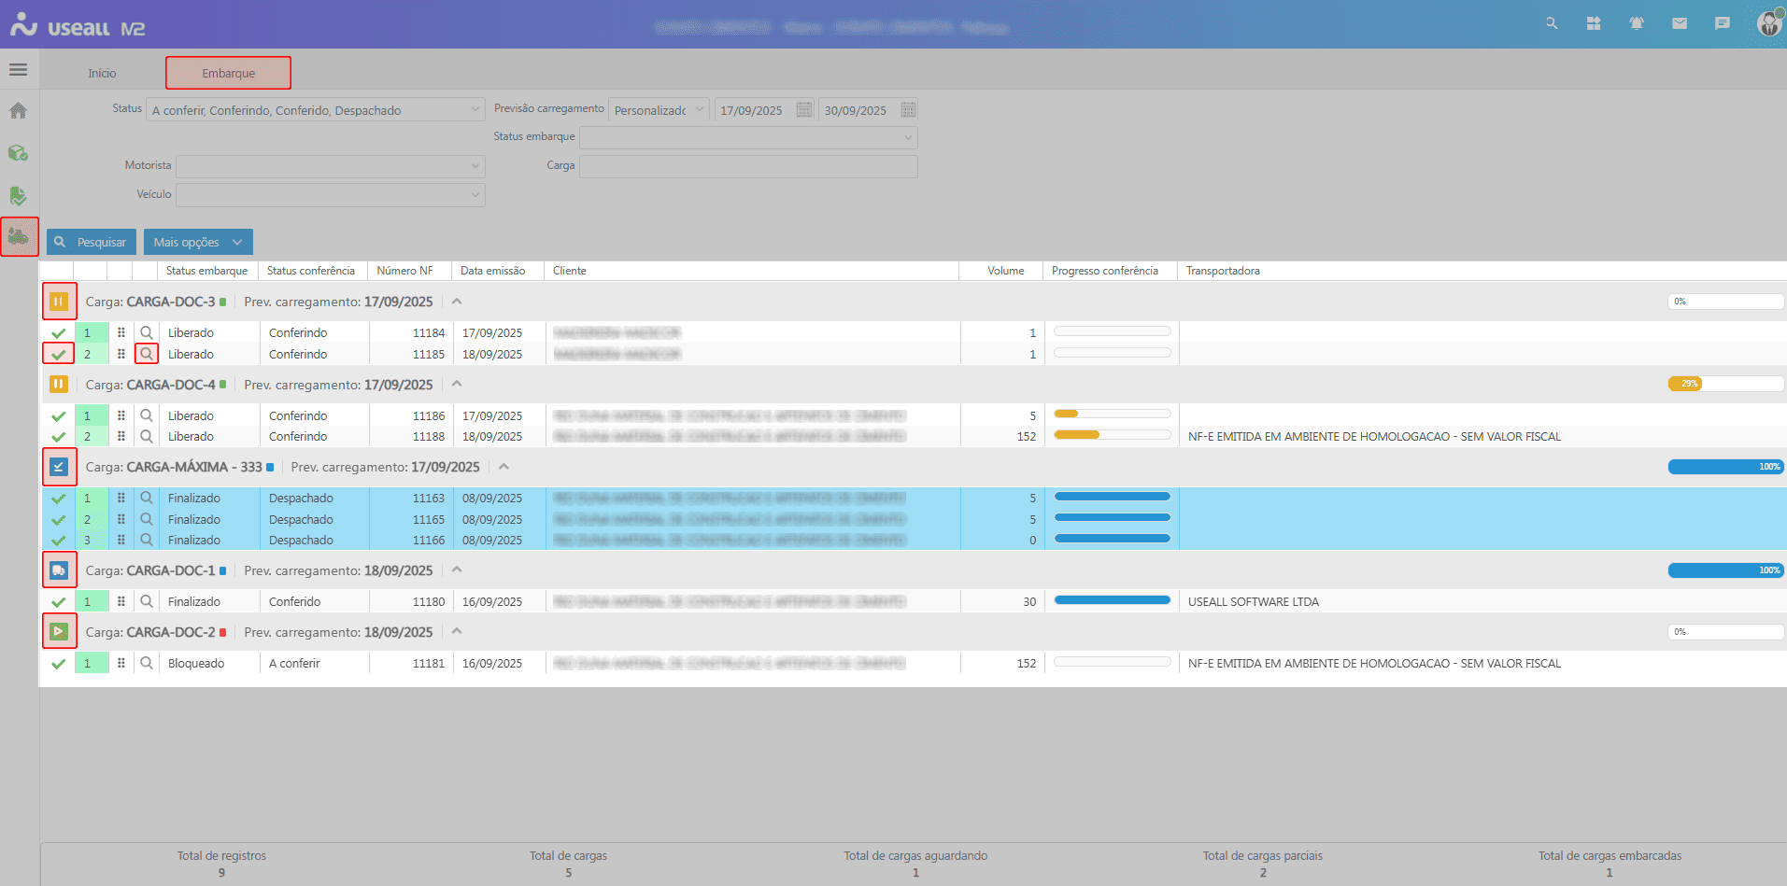Click magnifier icon for NF 11185
This screenshot has height=886, width=1787.
[x=147, y=354]
